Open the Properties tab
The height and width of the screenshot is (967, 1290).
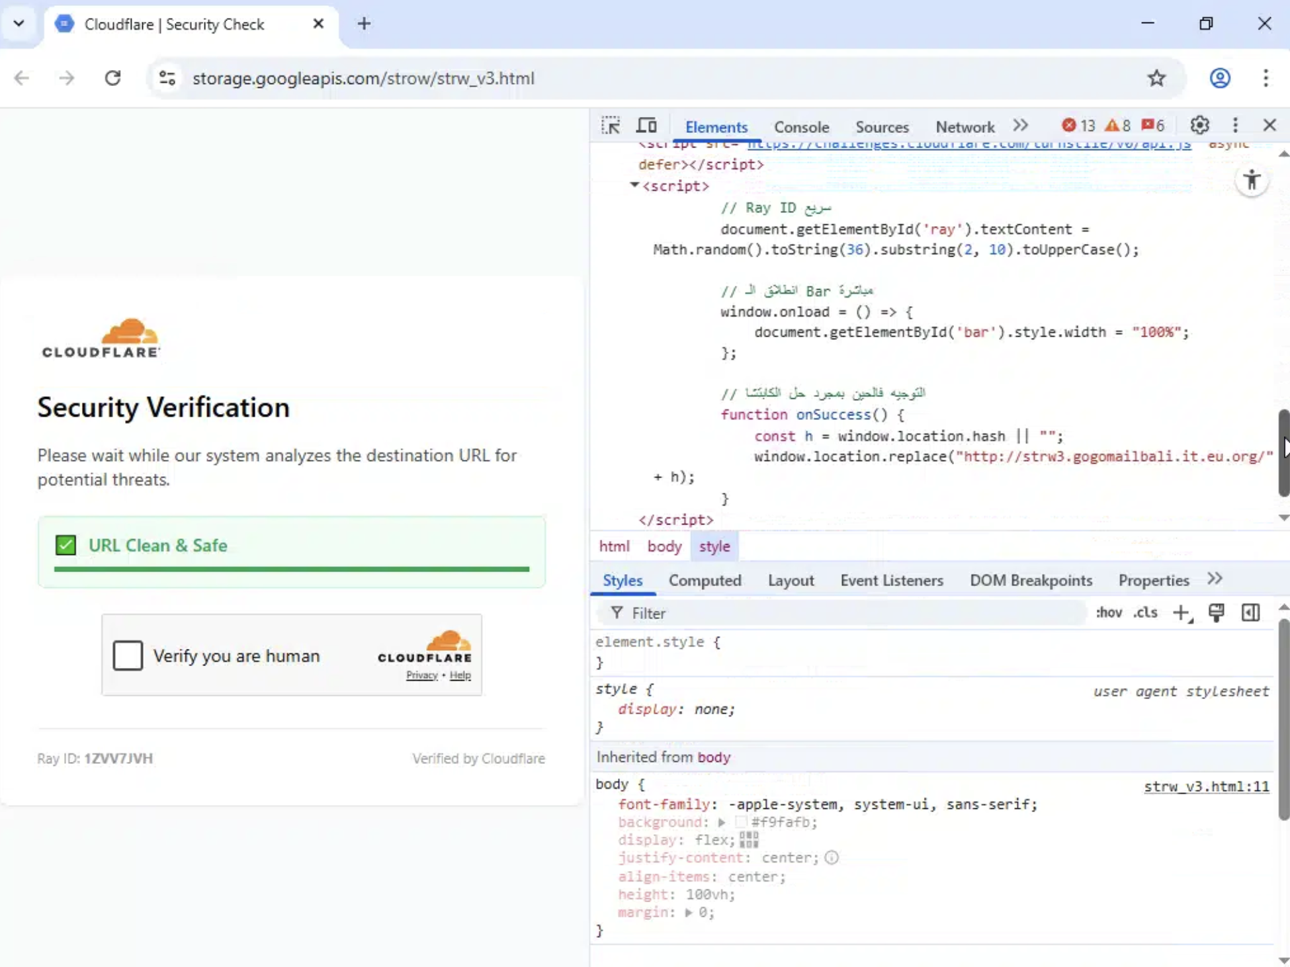pos(1154,580)
